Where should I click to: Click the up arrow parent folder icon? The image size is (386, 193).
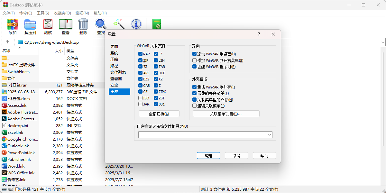[7, 42]
